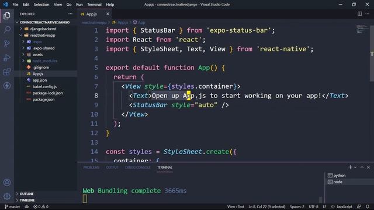This screenshot has height=210, width=374.
Task: Click the App function breadcrumb
Action: [x=139, y=22]
